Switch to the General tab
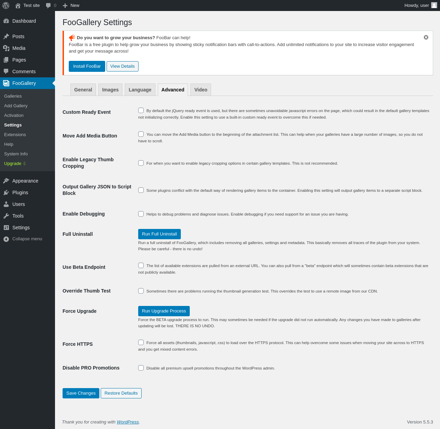Viewport: 440px width, 429px height. [x=83, y=90]
